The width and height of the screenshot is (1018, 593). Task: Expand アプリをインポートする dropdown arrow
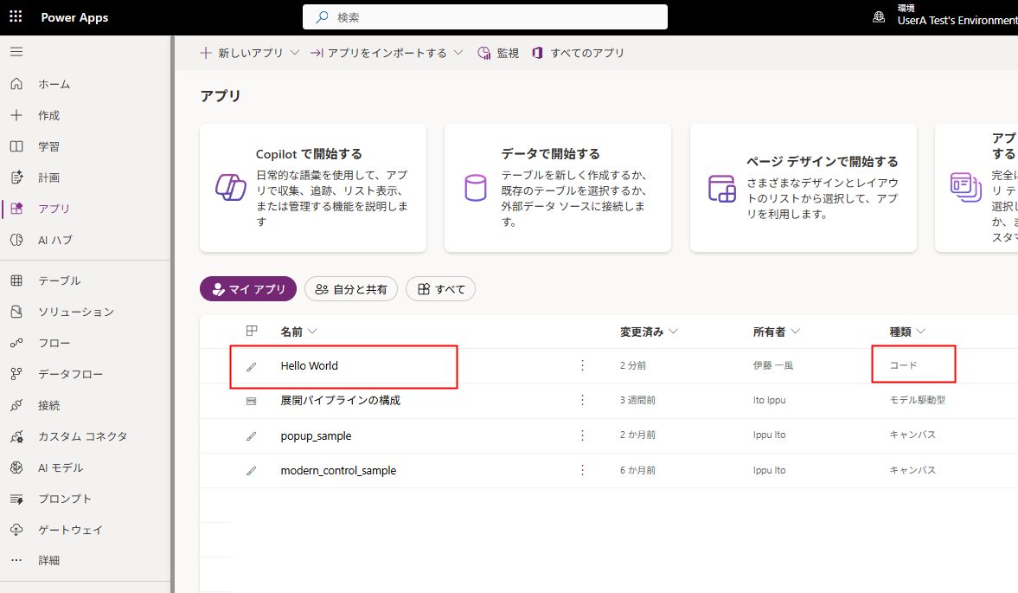click(458, 54)
